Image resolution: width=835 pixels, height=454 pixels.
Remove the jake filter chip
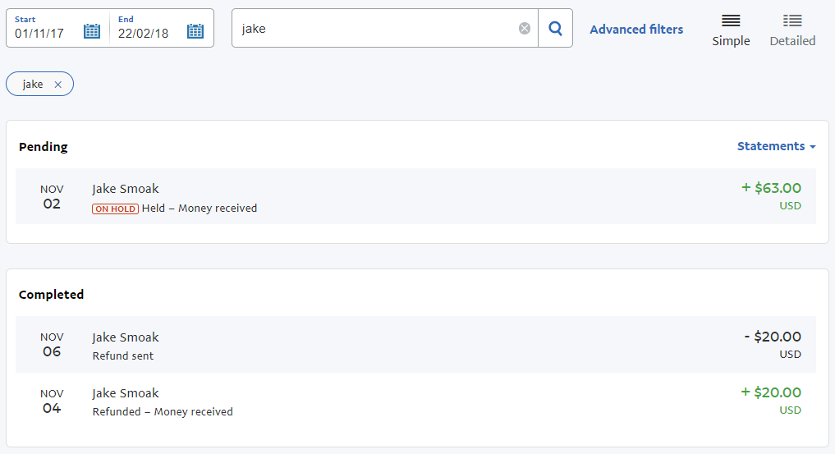click(58, 85)
